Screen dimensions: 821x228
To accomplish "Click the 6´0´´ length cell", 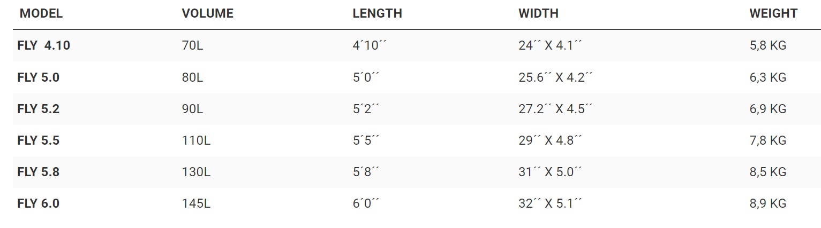I will (x=366, y=204).
